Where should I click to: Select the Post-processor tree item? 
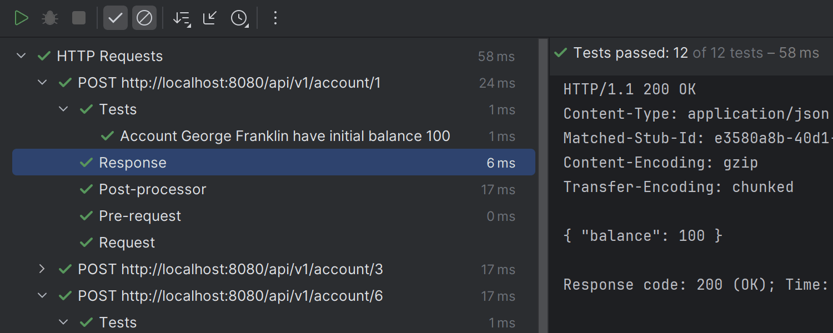click(152, 189)
